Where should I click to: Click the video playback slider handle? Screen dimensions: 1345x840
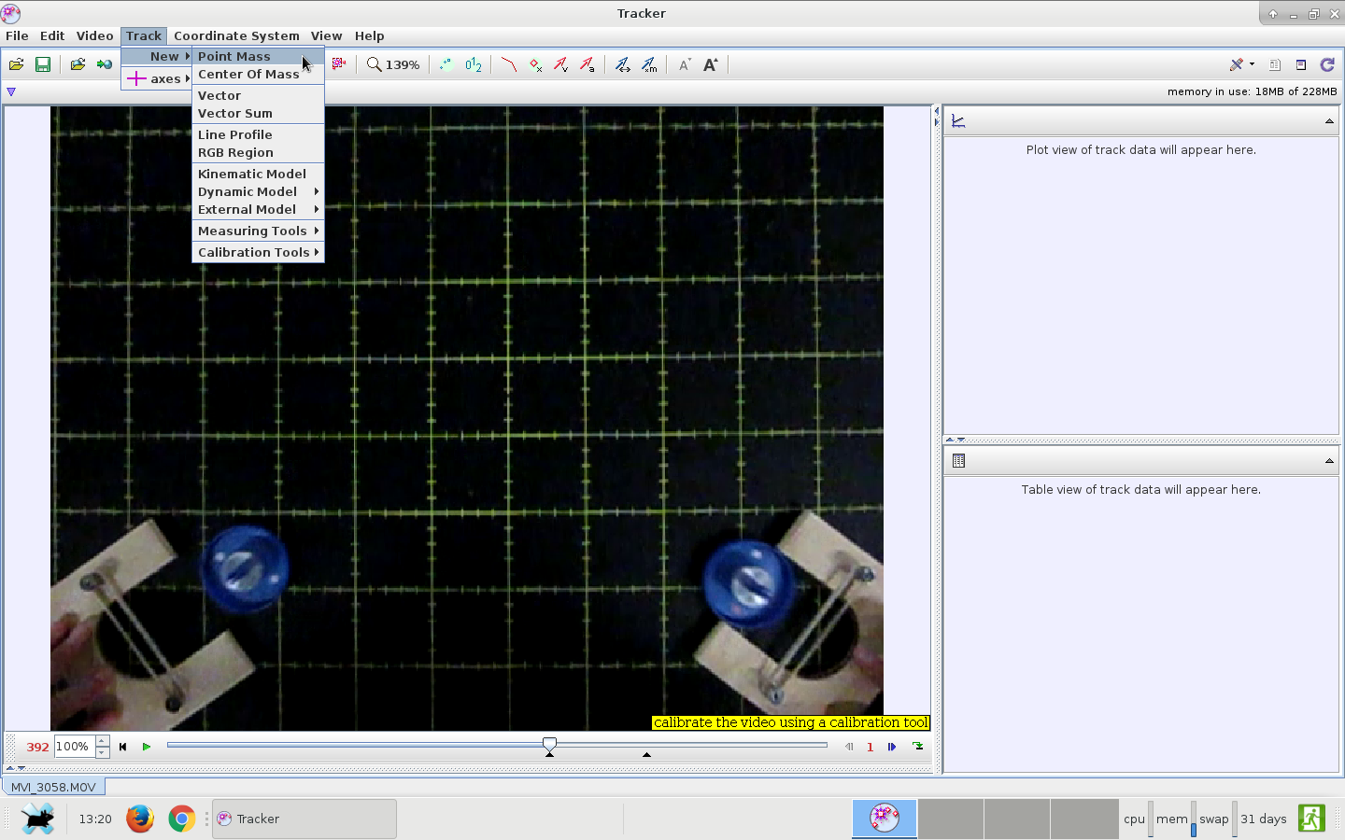[550, 745]
